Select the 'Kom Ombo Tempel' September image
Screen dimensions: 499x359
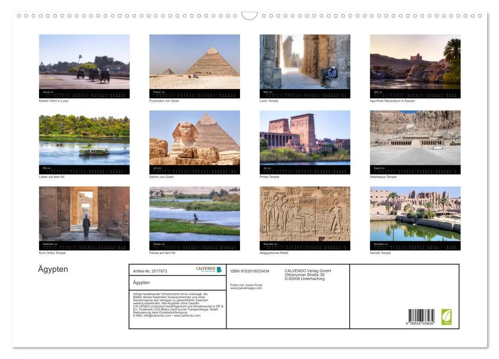[84, 217]
